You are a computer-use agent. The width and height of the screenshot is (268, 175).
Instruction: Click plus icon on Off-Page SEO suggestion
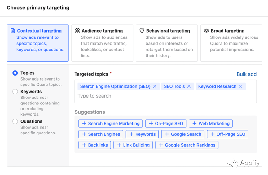(213, 134)
